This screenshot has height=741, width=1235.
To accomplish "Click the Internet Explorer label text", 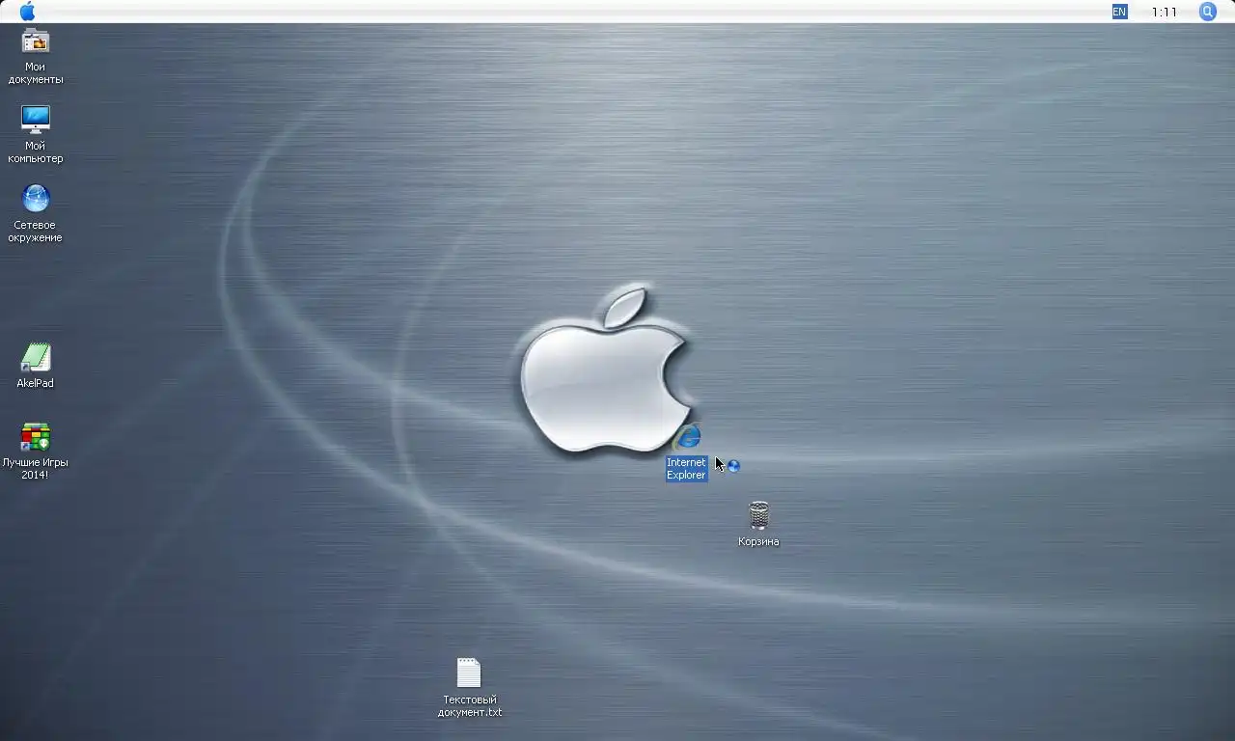I will click(686, 469).
